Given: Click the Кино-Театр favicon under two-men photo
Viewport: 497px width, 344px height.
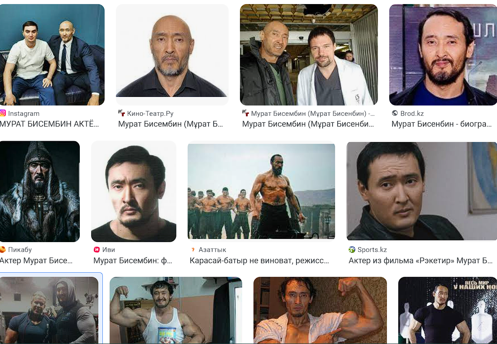Looking at the screenshot, I should click(x=245, y=113).
